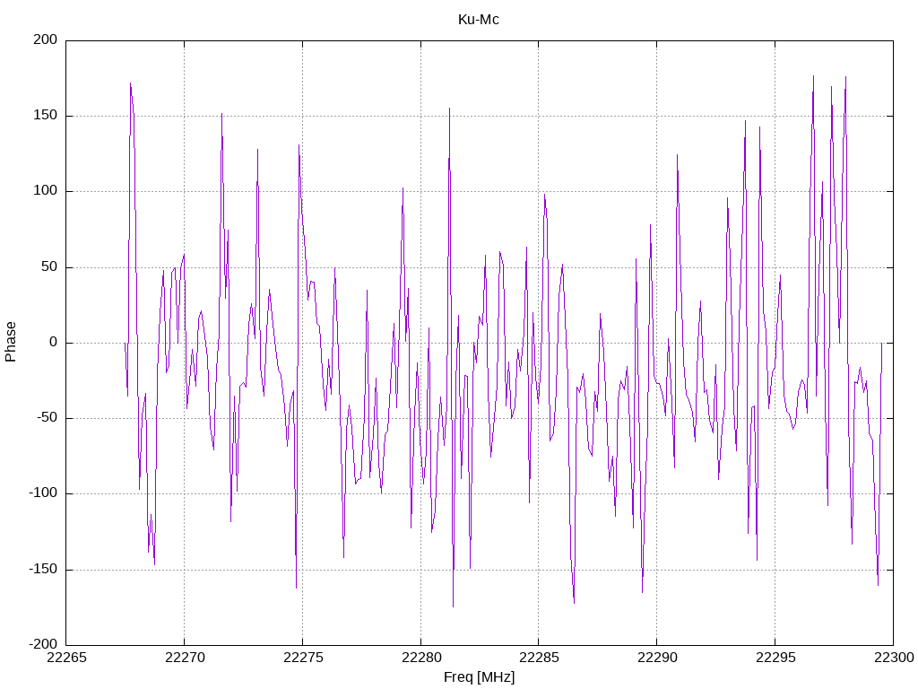Click the "Freq [MHz]" x-axis label

pyautogui.click(x=479, y=677)
